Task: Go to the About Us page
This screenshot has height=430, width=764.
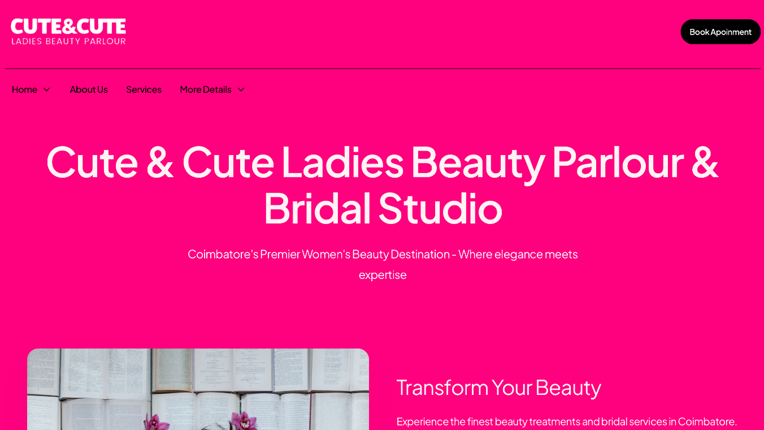Action: tap(89, 89)
